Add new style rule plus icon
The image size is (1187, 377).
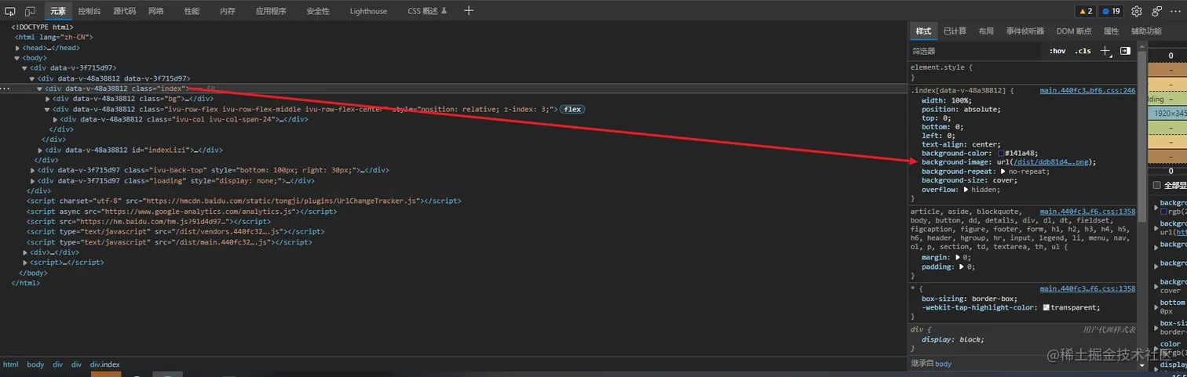pyautogui.click(x=1105, y=51)
